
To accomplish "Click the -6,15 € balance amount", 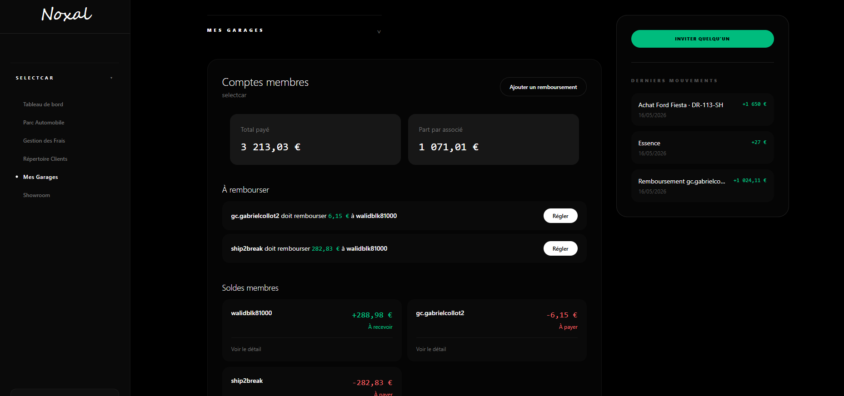I will 562,315.
